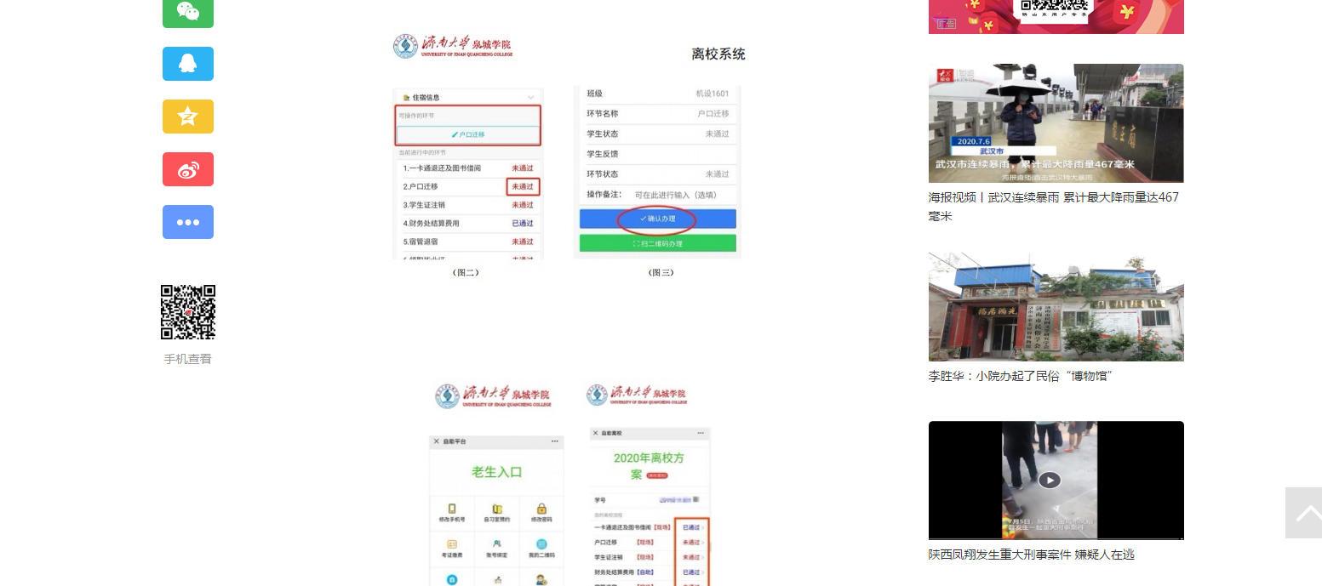
Task: Click the 确认办理 blue button in figure three
Action: [x=657, y=219]
